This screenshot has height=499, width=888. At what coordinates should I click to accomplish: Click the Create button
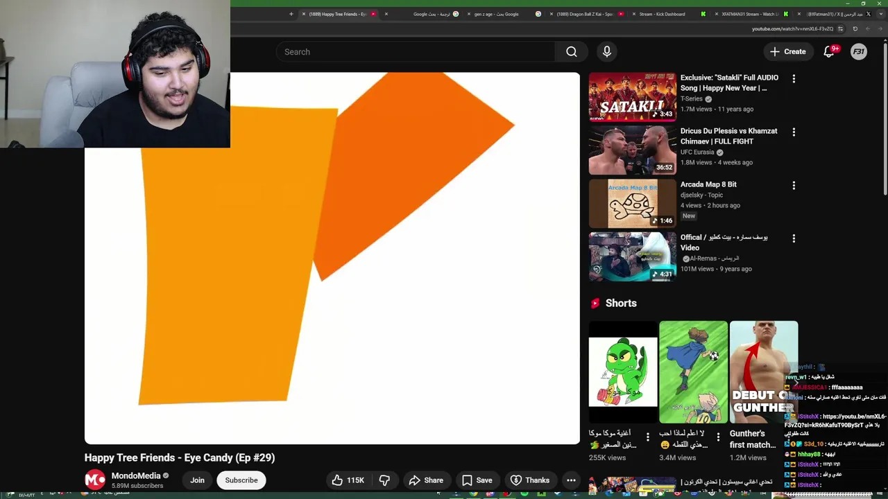[787, 52]
